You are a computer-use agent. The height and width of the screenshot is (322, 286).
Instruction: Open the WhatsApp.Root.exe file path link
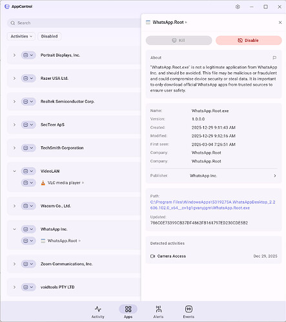click(212, 205)
